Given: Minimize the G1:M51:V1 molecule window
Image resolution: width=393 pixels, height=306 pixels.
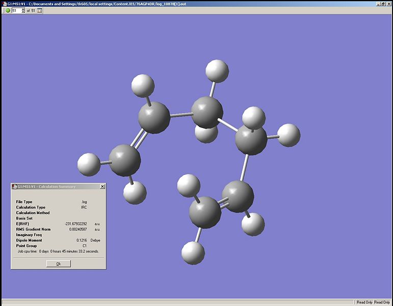Looking at the screenshot, I should coord(378,4).
